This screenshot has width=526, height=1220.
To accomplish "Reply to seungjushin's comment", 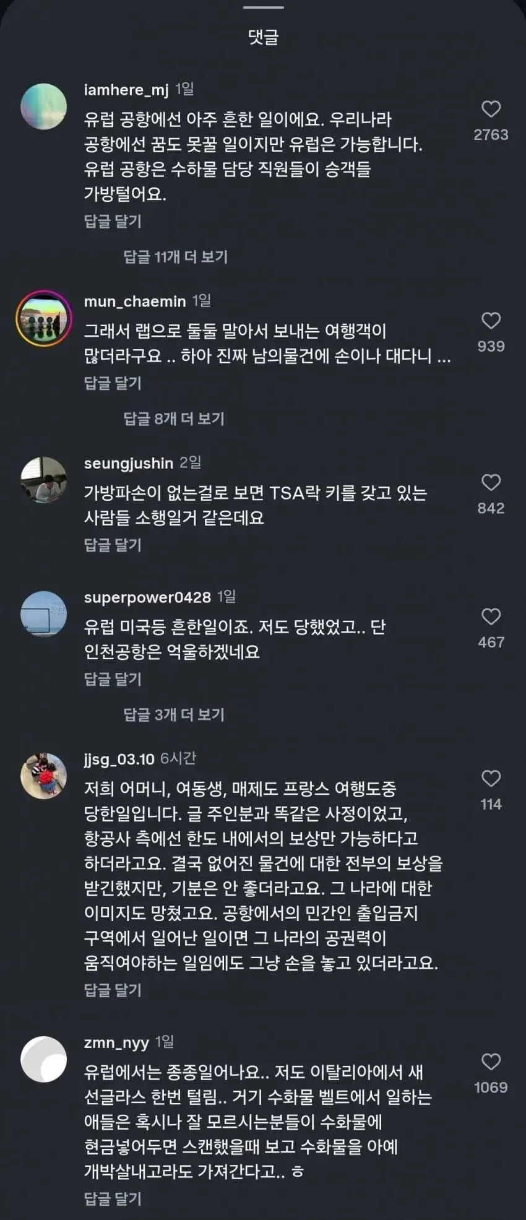I will click(x=113, y=545).
